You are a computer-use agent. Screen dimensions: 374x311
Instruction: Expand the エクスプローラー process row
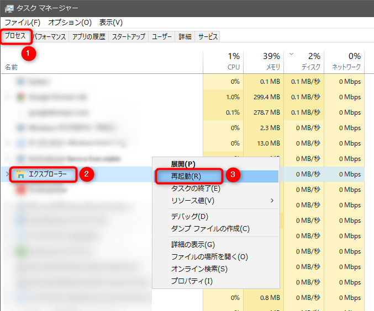point(7,174)
